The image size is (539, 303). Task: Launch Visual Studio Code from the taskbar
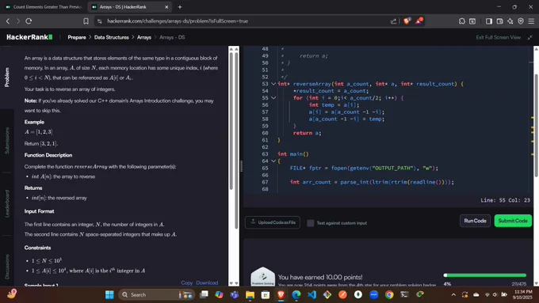[x=312, y=294]
